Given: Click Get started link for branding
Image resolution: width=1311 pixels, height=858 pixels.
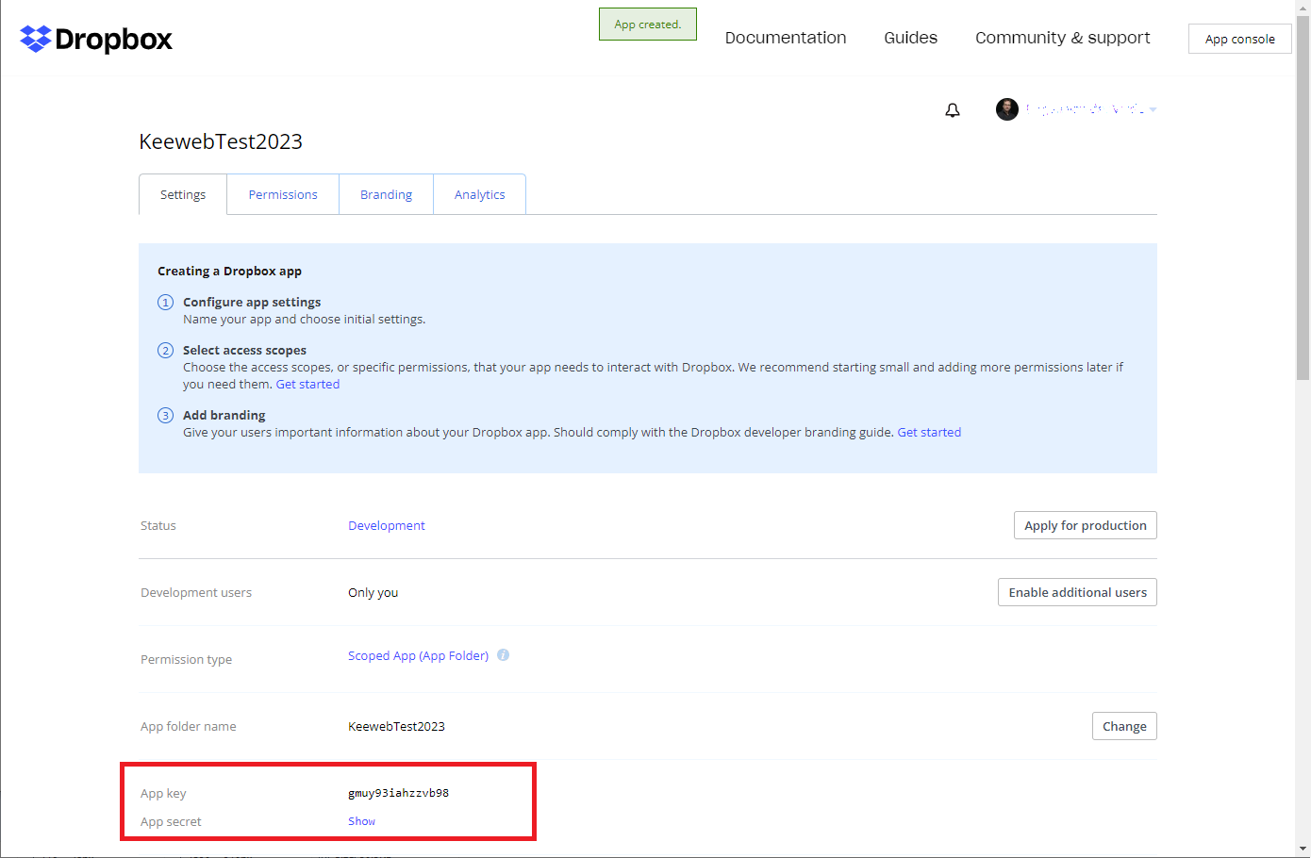Looking at the screenshot, I should click(x=929, y=432).
